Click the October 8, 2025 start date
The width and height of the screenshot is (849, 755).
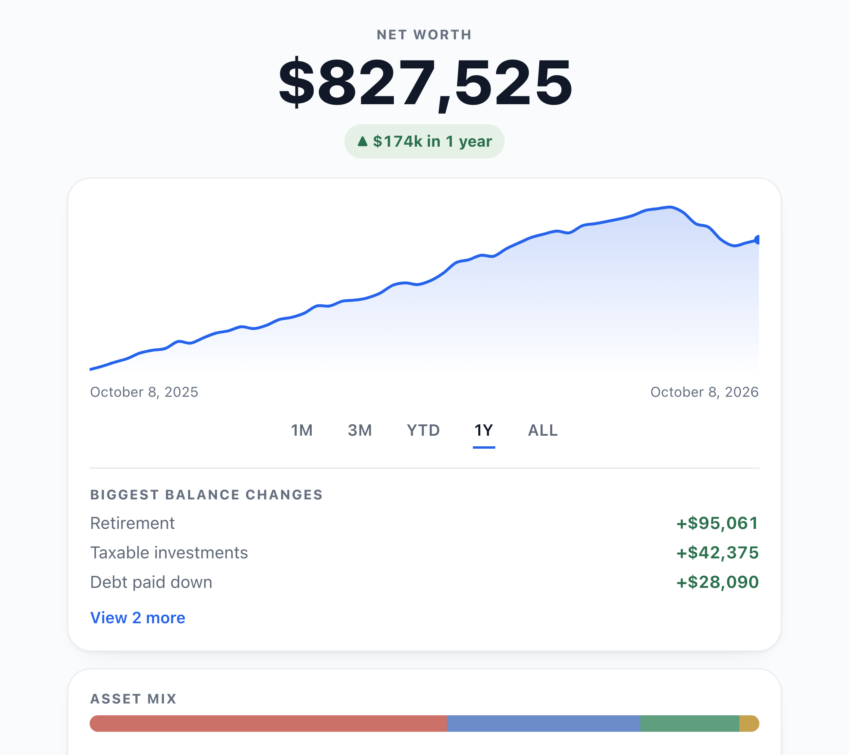click(144, 392)
